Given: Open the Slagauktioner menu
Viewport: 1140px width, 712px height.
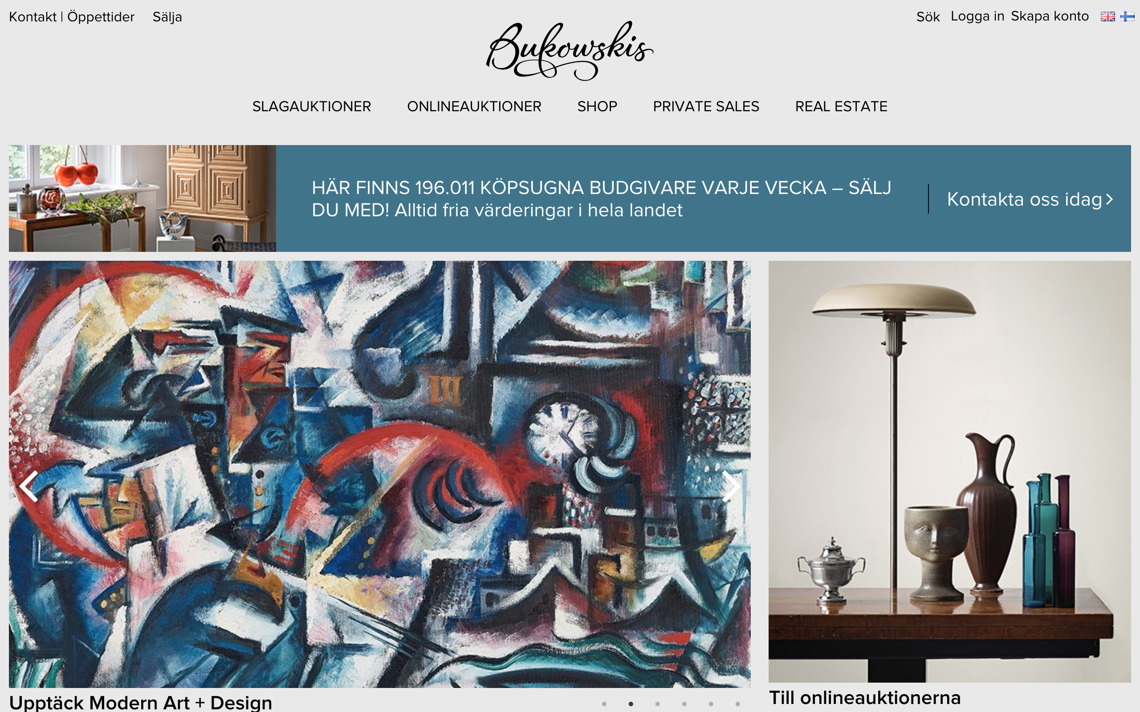Looking at the screenshot, I should coord(311,106).
